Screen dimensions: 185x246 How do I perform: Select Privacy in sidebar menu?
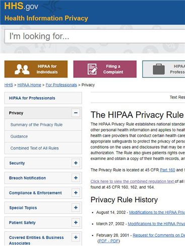pos(16,113)
